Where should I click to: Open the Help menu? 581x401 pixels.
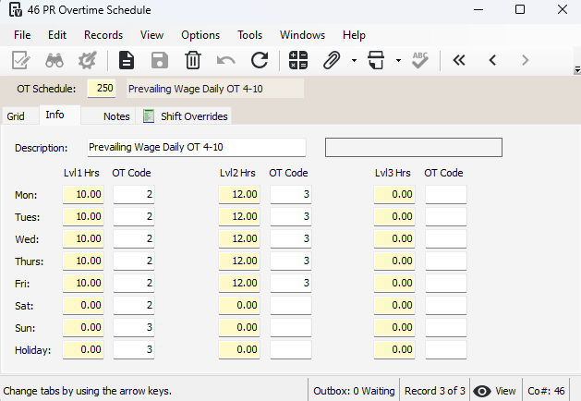tap(354, 35)
